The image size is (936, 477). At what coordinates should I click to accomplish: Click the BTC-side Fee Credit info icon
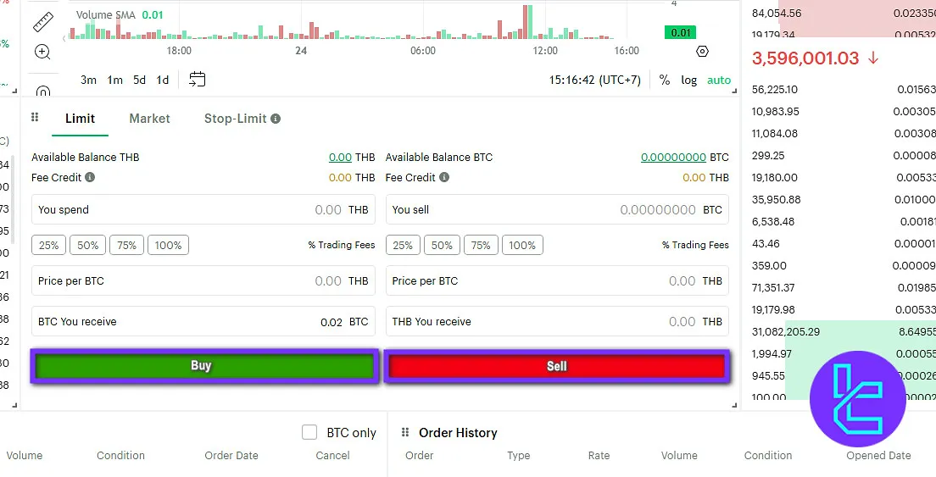[444, 178]
